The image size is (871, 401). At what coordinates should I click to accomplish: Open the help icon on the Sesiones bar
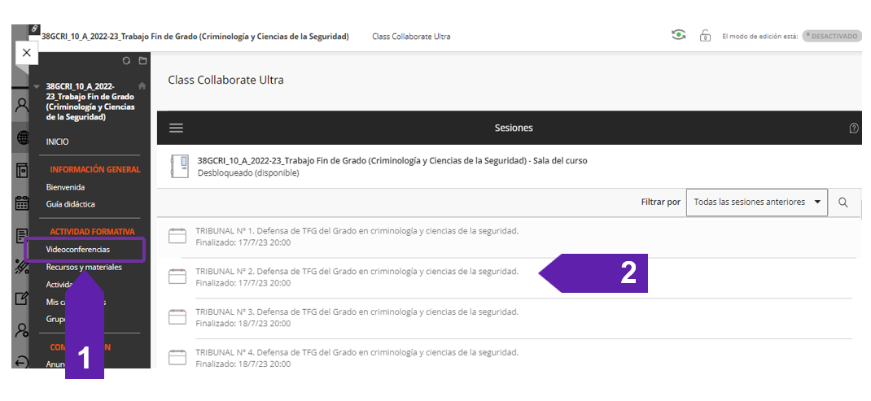[x=855, y=129]
